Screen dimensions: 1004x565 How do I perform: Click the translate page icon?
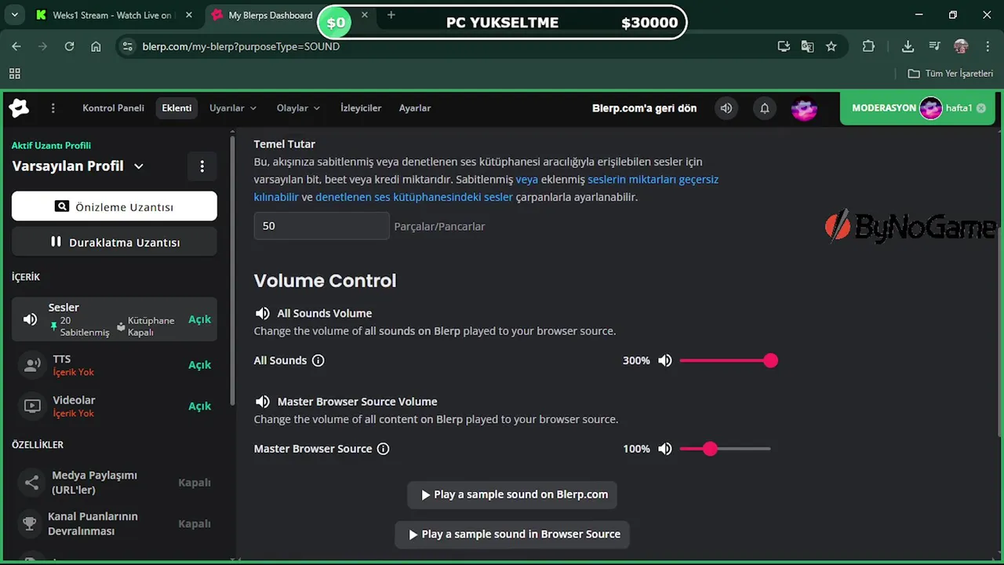(x=807, y=46)
